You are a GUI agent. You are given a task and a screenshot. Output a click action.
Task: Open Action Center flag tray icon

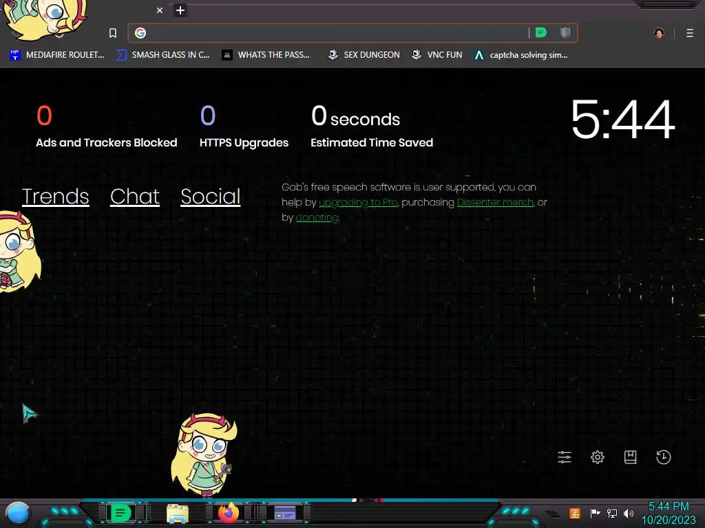click(x=595, y=513)
